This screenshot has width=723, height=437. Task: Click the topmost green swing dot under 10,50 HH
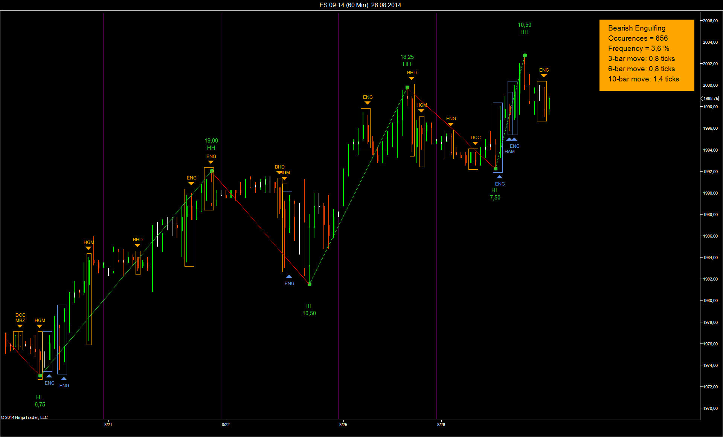coord(525,55)
